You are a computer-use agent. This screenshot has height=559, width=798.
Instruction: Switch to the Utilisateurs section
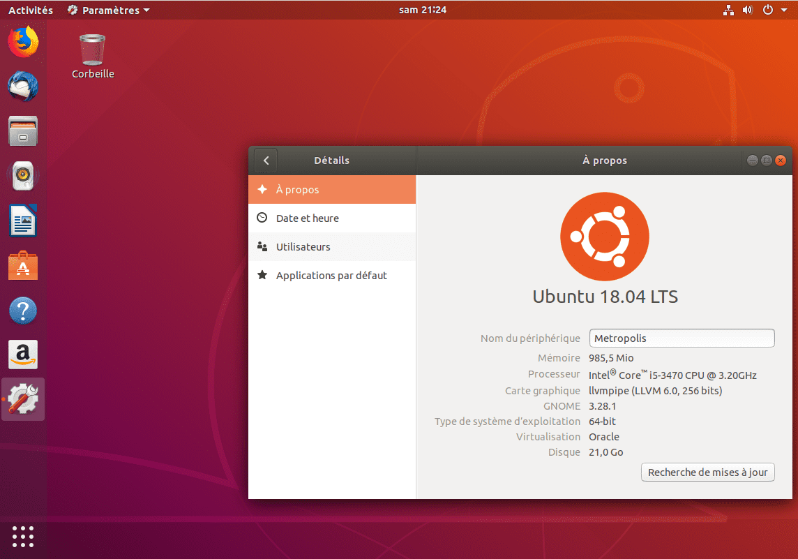coord(303,246)
